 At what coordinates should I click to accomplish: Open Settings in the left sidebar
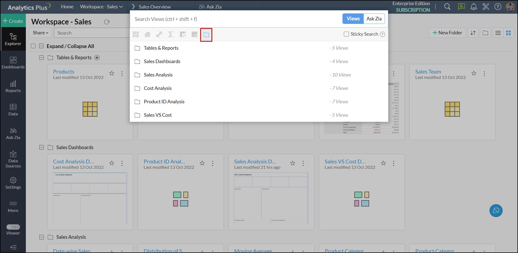click(13, 183)
